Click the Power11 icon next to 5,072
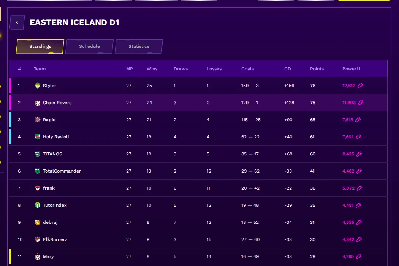The image size is (399, 266). [359, 188]
